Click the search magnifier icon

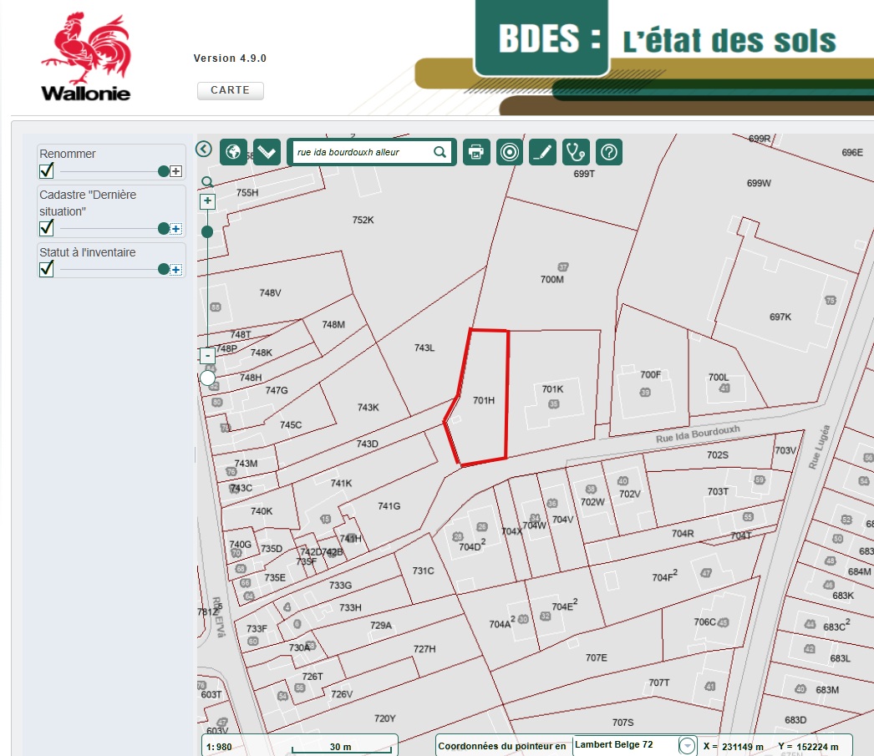point(440,152)
